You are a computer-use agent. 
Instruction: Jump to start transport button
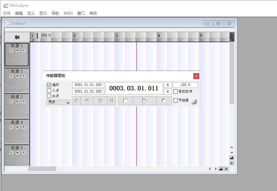[76, 101]
